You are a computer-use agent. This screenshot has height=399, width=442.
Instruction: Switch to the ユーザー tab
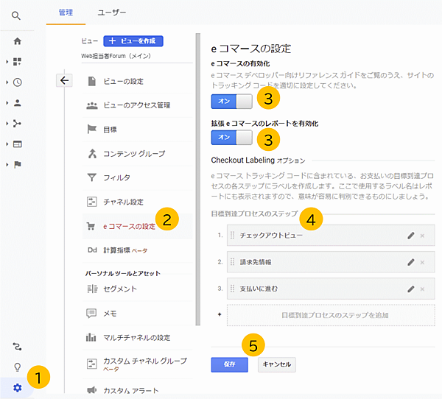click(x=111, y=13)
